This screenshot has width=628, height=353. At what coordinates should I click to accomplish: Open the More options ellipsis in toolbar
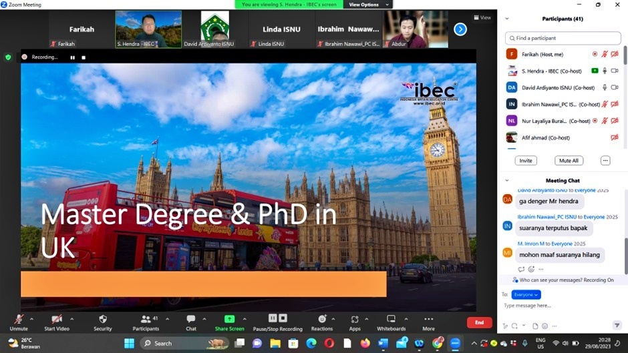(x=428, y=320)
